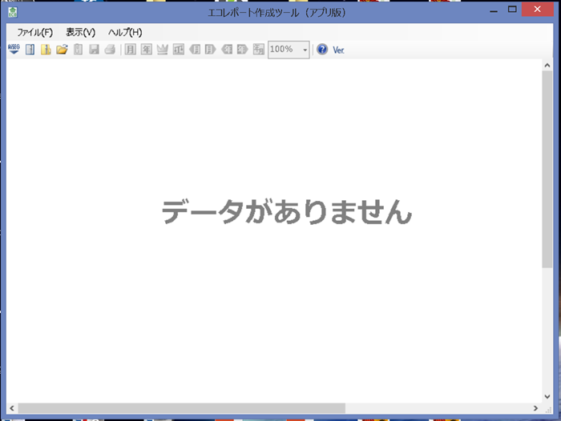Click the crown ranking icon
The width and height of the screenshot is (561, 421).
[163, 50]
